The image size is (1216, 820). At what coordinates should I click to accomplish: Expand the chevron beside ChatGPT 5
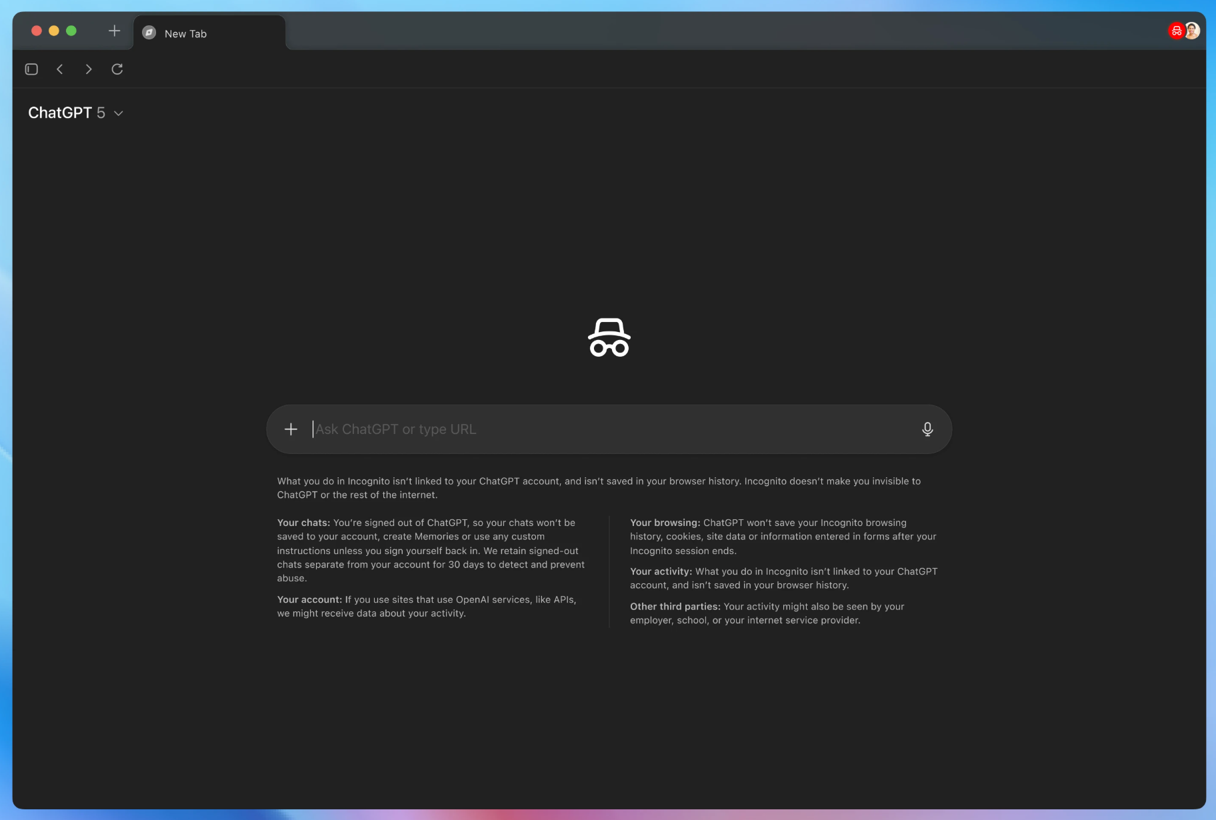119,114
